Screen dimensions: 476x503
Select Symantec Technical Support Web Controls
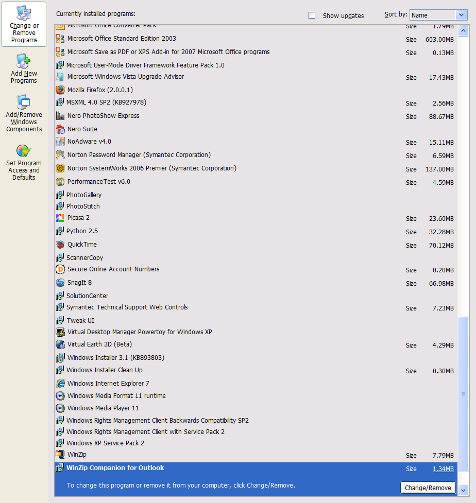tap(256, 307)
